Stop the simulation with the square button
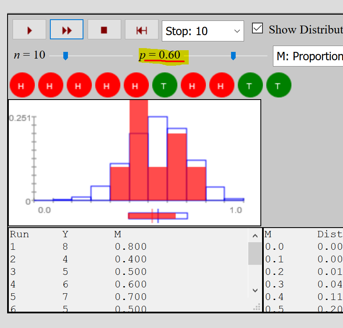This screenshot has width=343, height=328. (x=104, y=29)
